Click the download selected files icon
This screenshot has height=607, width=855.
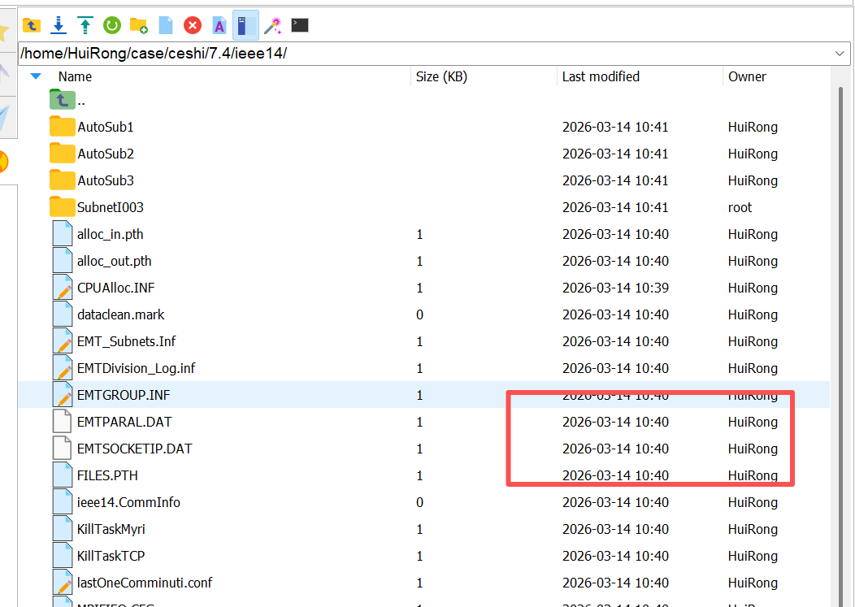59,25
